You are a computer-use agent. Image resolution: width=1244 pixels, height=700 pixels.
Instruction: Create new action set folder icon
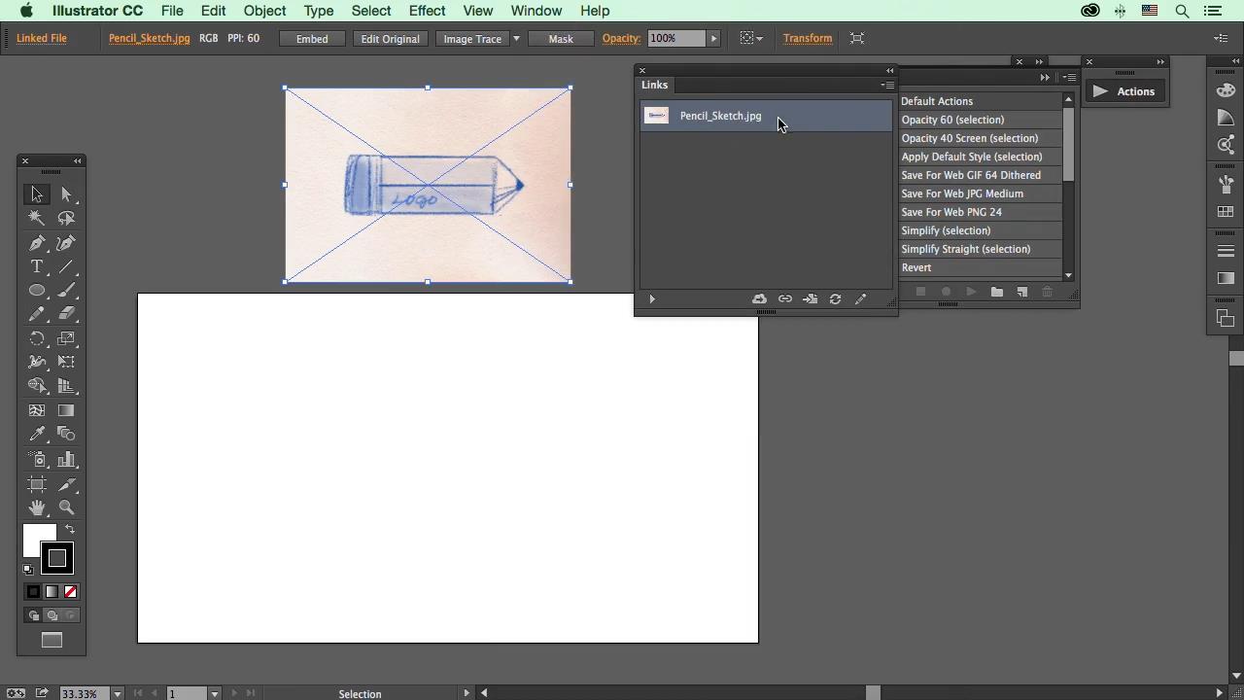(996, 292)
